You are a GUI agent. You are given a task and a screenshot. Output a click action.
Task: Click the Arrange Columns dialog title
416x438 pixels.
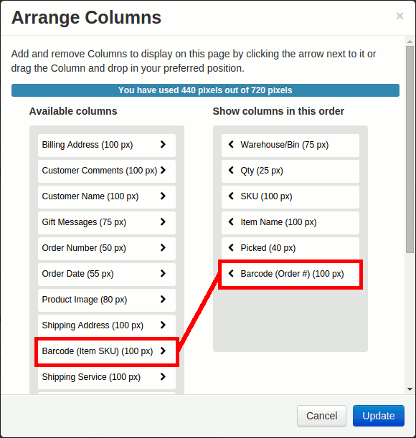click(x=86, y=18)
